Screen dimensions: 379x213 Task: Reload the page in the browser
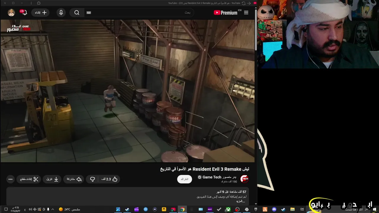pyautogui.click(x=243, y=3)
